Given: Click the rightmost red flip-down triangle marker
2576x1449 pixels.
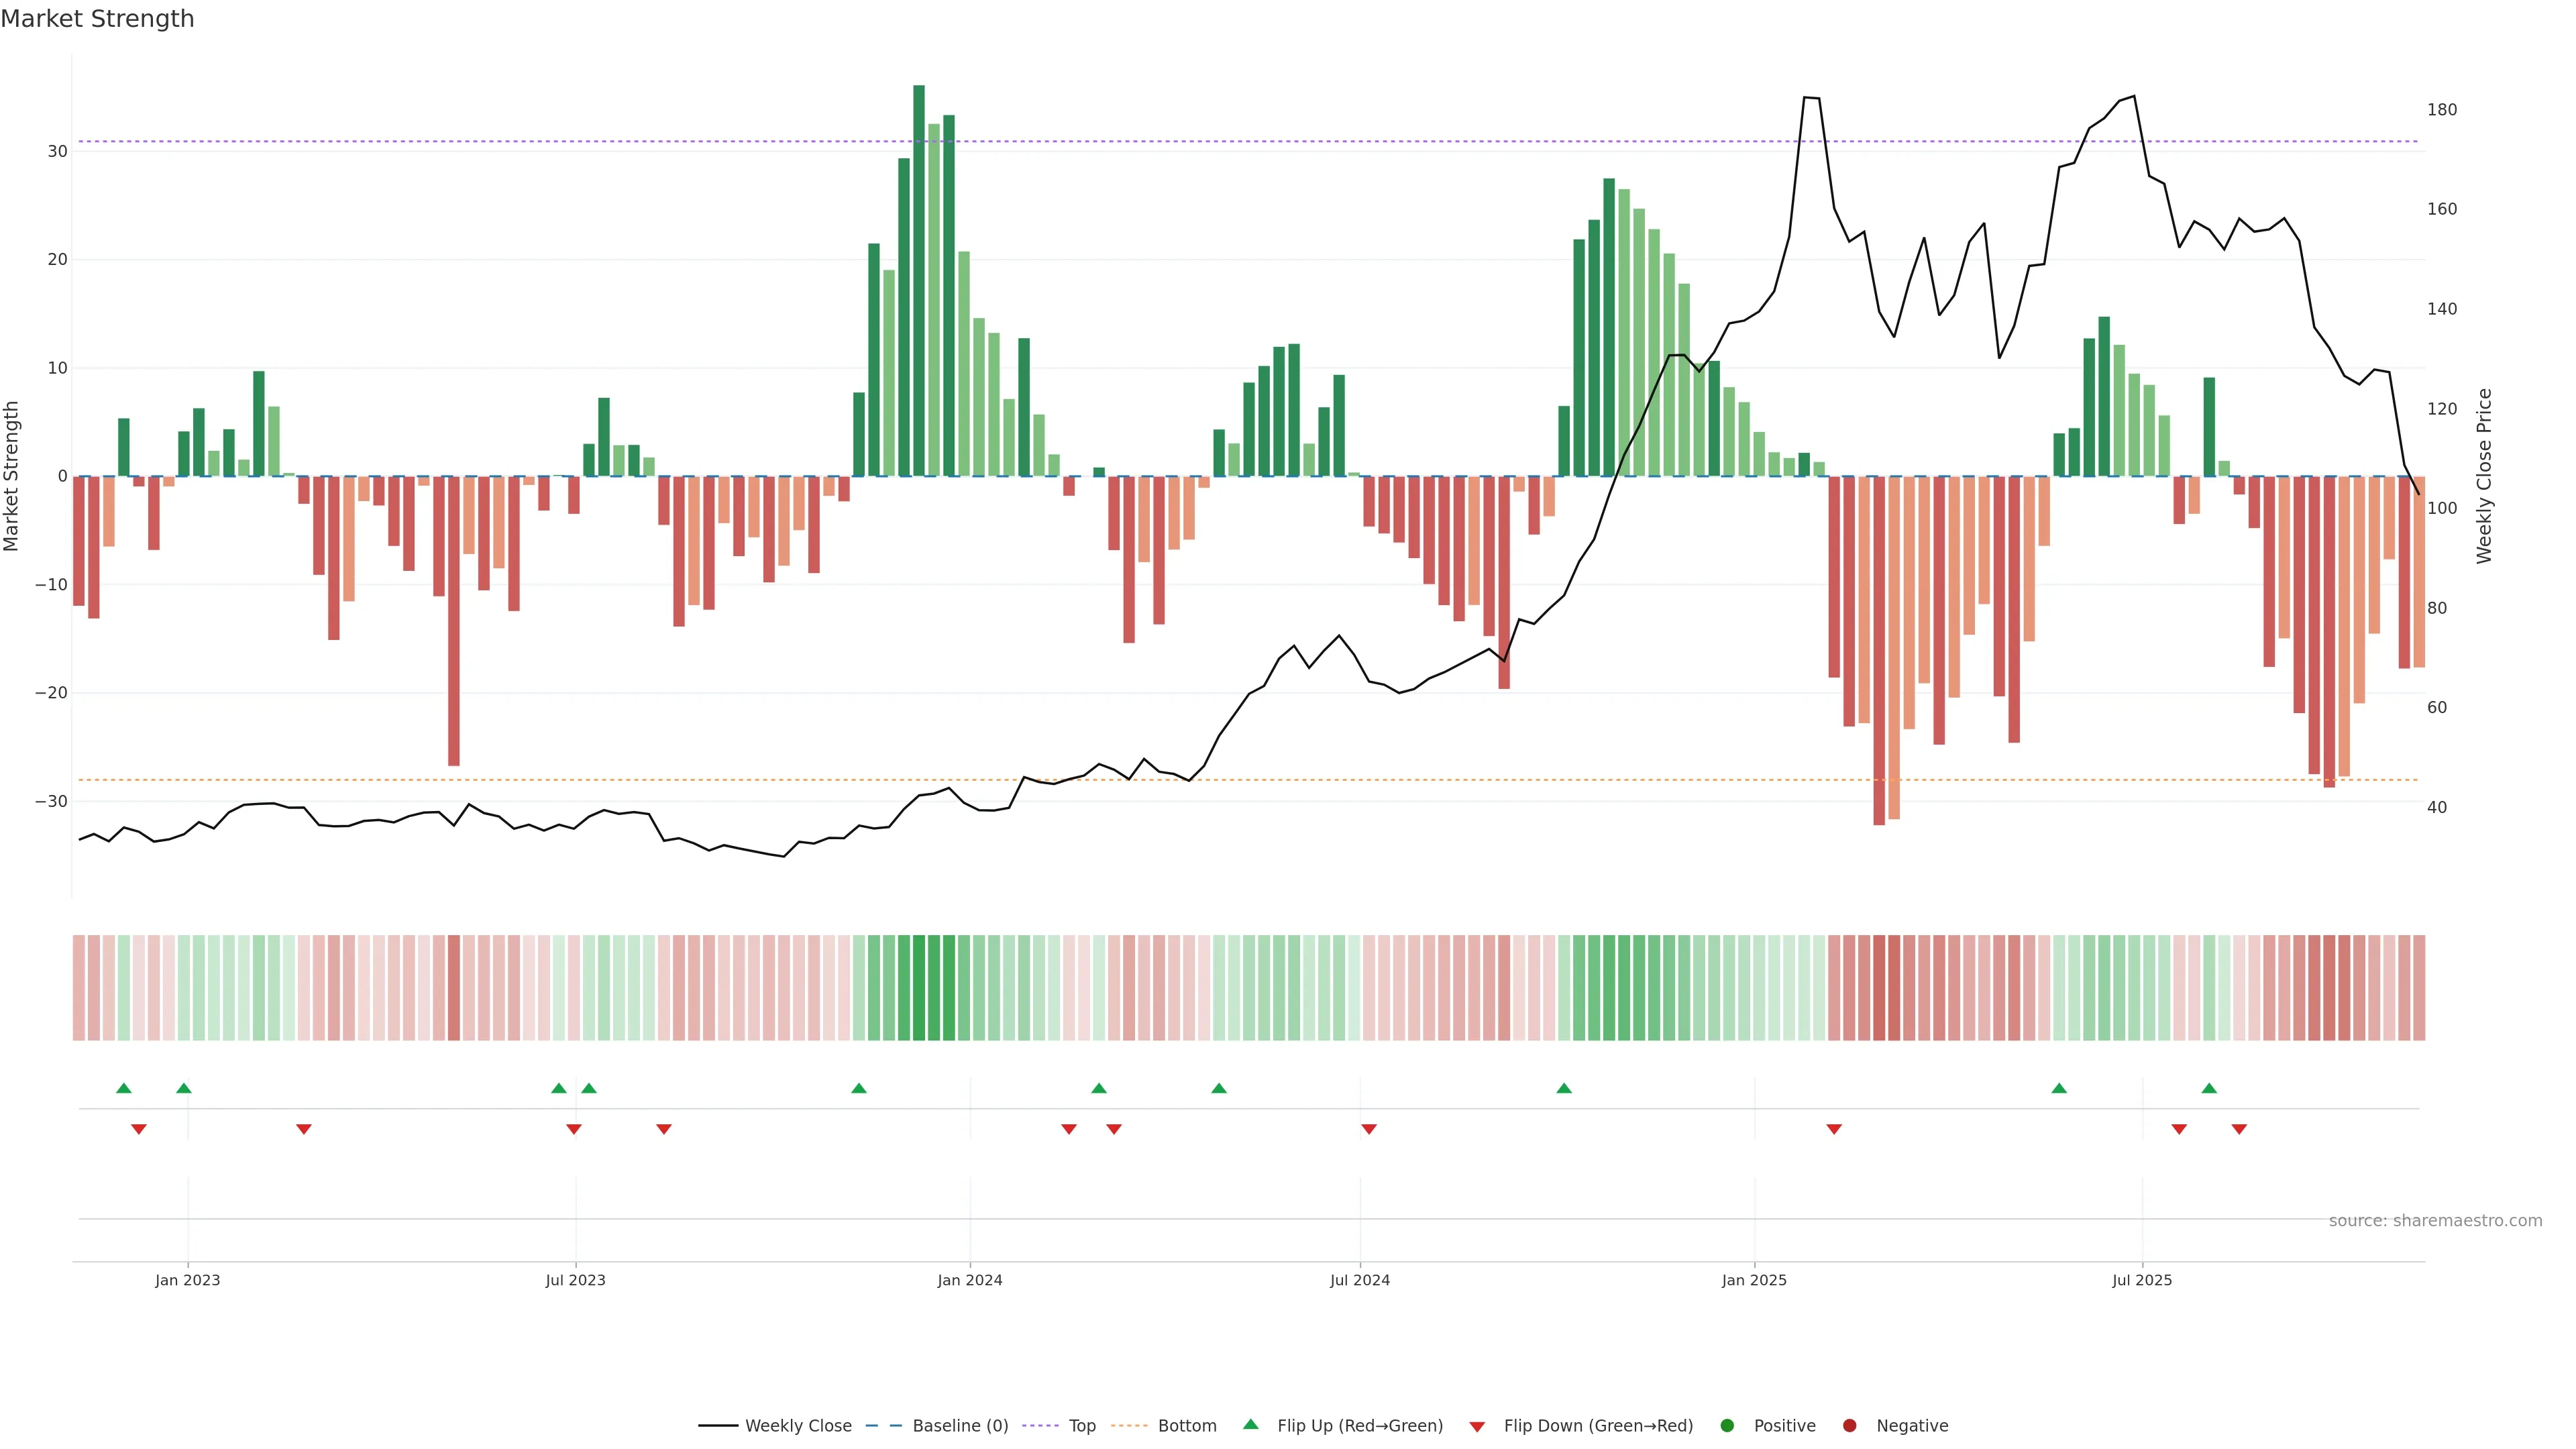Looking at the screenshot, I should [x=2239, y=1129].
